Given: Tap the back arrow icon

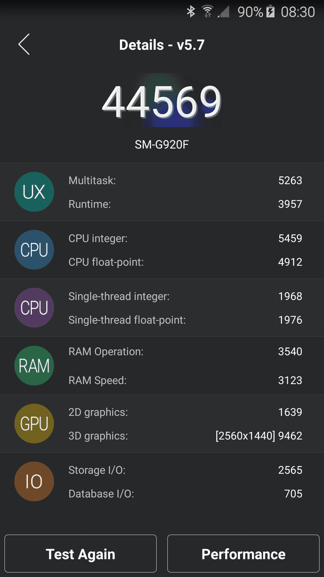Looking at the screenshot, I should (x=24, y=44).
